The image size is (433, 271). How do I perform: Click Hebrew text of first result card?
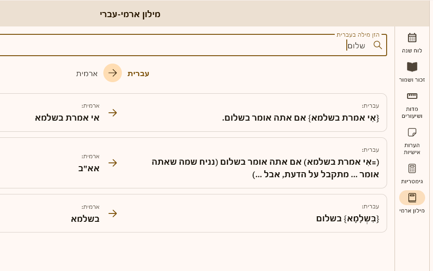pyautogui.click(x=300, y=117)
